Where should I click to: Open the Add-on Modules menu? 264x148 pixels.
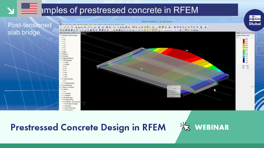pos(109,24)
